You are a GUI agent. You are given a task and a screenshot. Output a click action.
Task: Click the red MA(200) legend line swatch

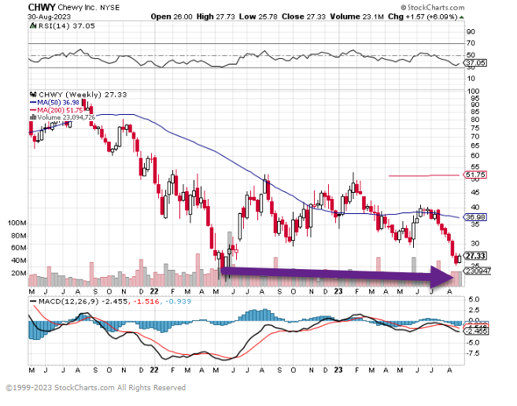[33, 110]
